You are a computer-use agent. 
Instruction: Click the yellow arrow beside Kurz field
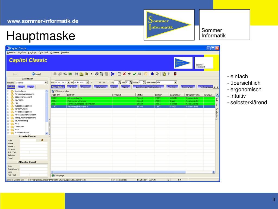(x=42, y=140)
